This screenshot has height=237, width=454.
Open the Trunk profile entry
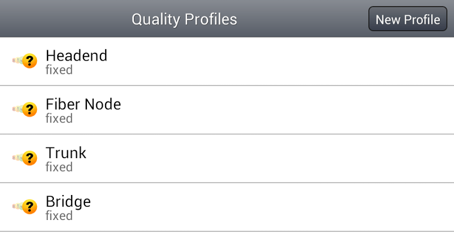pos(66,153)
